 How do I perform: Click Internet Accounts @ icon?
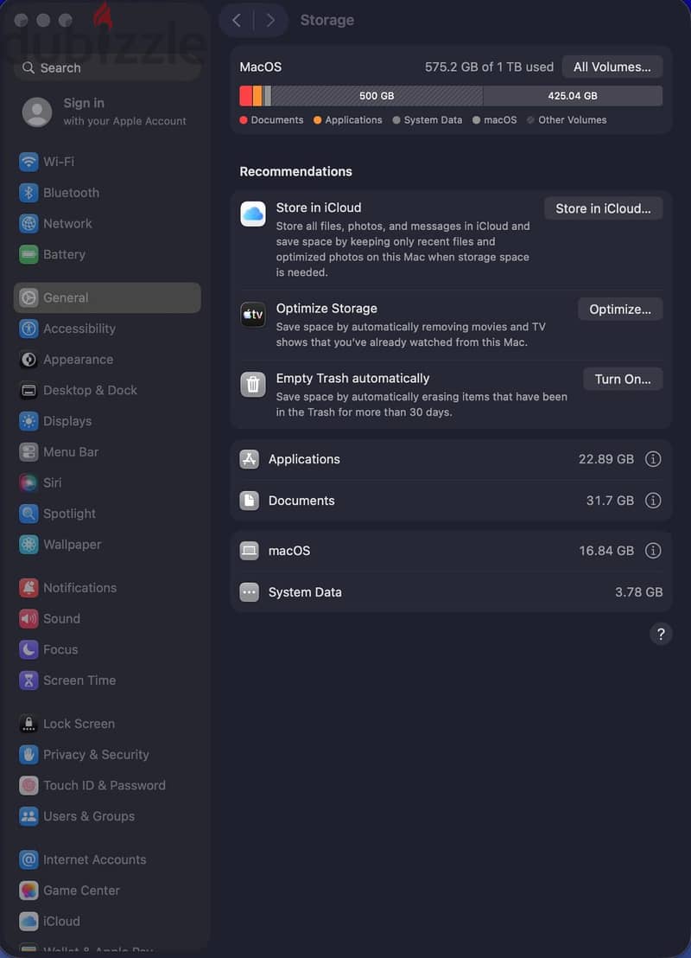(29, 859)
